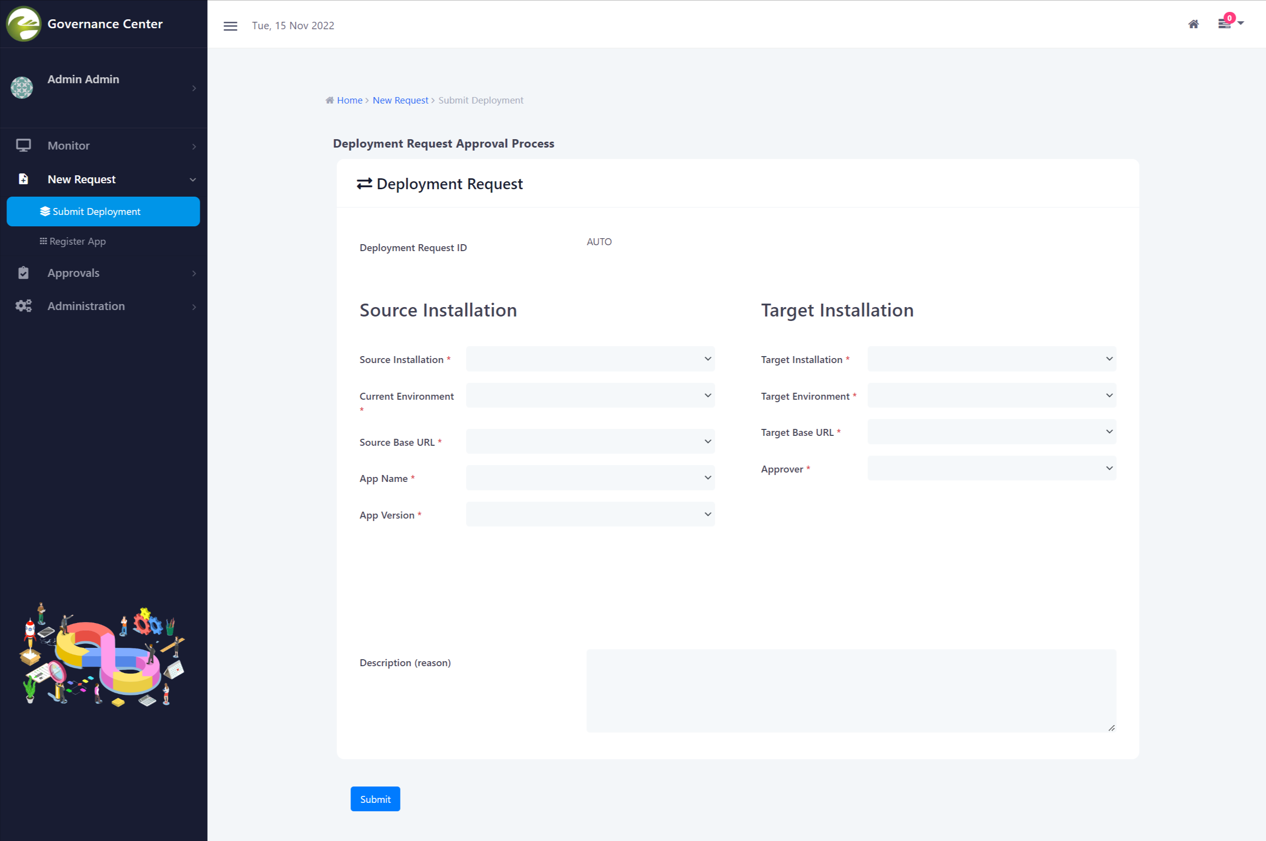Open the App Version dropdown
The image size is (1266, 841).
tap(590, 515)
